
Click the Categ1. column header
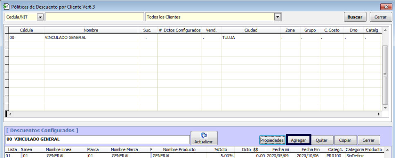coord(336,149)
